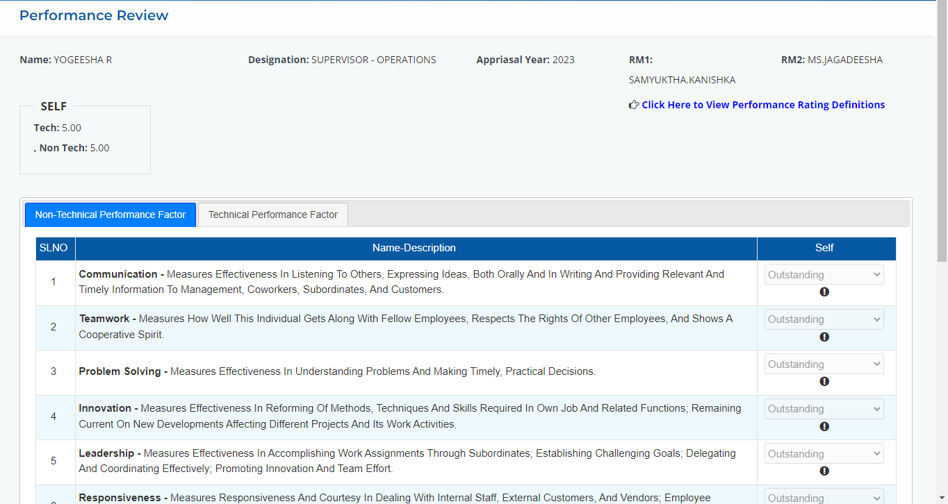Open Performance Rating Definitions link
948x504 pixels.
(x=763, y=105)
